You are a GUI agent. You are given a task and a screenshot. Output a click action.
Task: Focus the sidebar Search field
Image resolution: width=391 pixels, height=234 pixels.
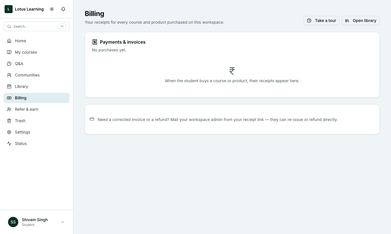pyautogui.click(x=36, y=26)
